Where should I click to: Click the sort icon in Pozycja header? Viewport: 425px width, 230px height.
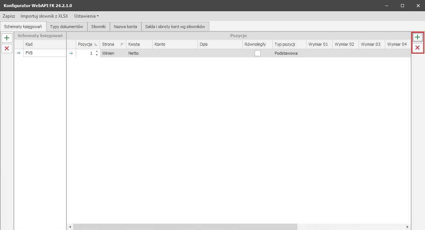pyautogui.click(x=96, y=44)
